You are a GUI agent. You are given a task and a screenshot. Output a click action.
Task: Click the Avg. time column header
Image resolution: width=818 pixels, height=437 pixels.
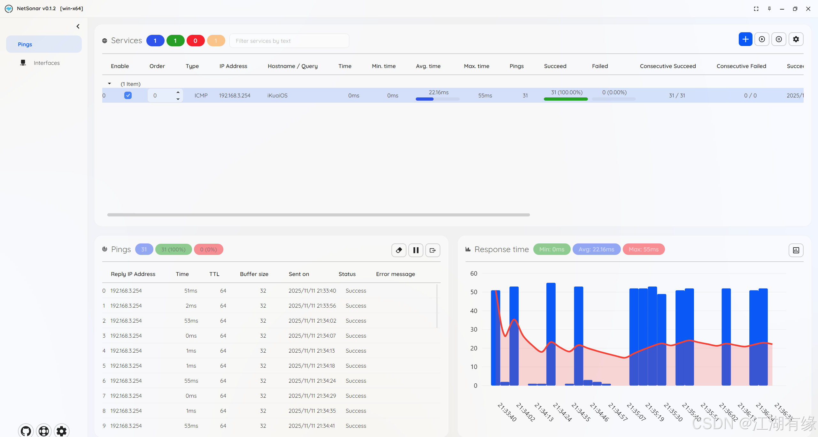click(x=428, y=66)
